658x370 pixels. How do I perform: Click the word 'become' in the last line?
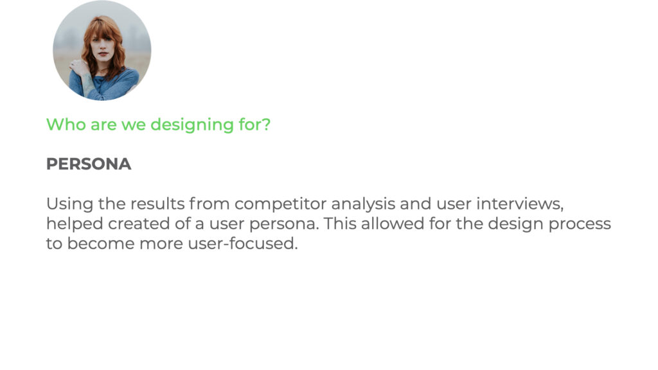(101, 243)
